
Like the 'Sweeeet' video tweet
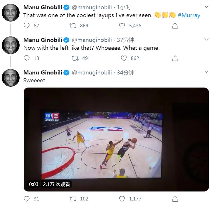coord(122,199)
